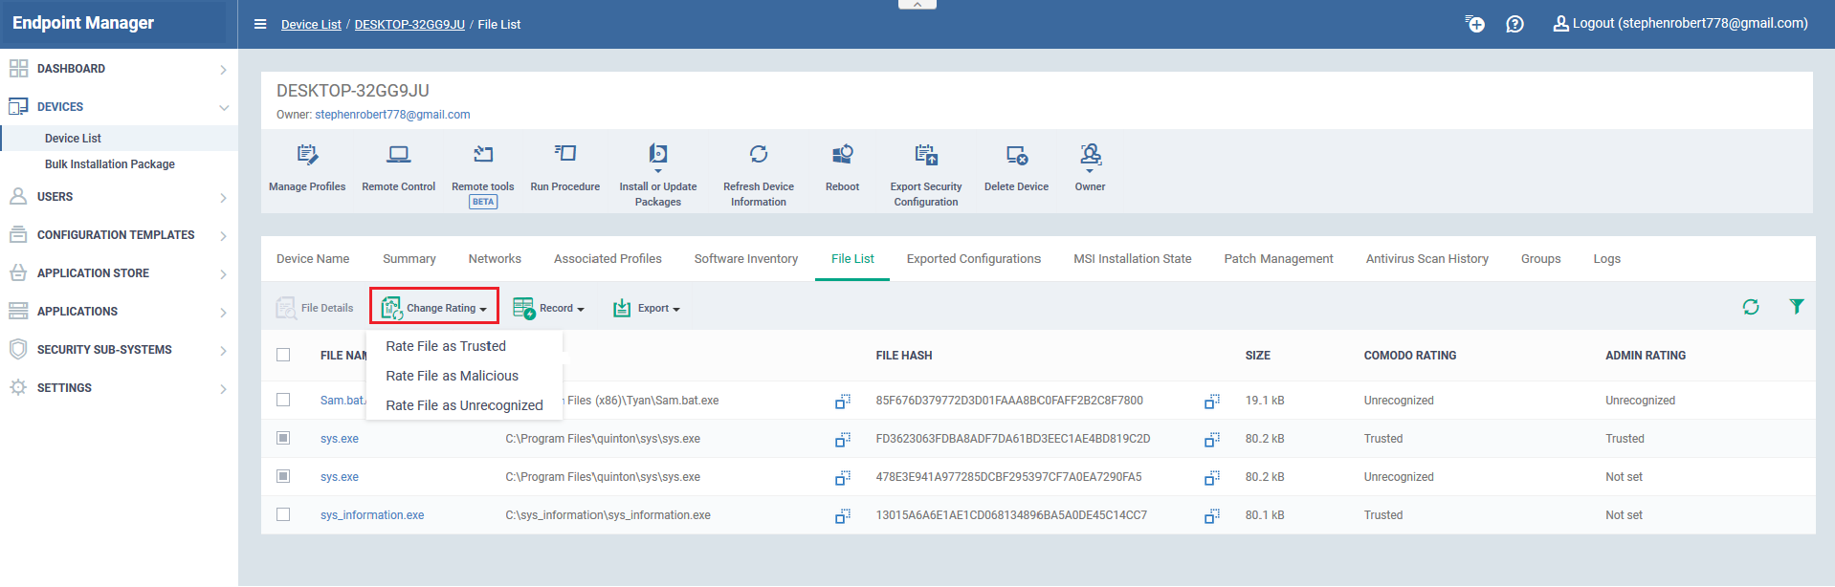Viewport: 1835px width, 587px height.
Task: Copy file path of sys_information.exe row
Action: [843, 516]
